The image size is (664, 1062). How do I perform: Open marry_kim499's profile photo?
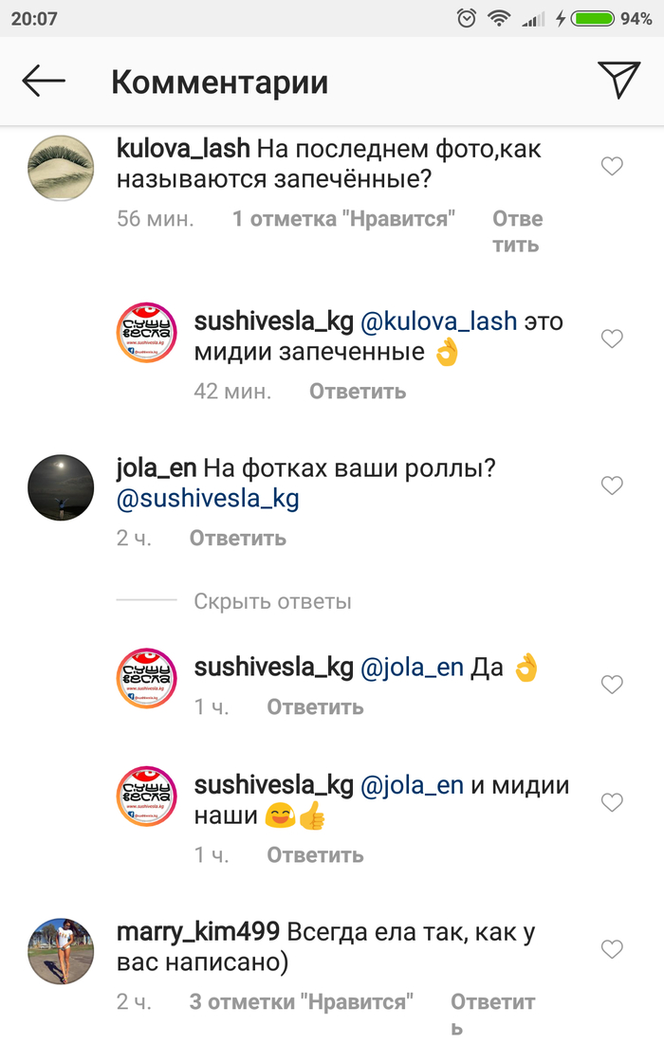pyautogui.click(x=61, y=952)
